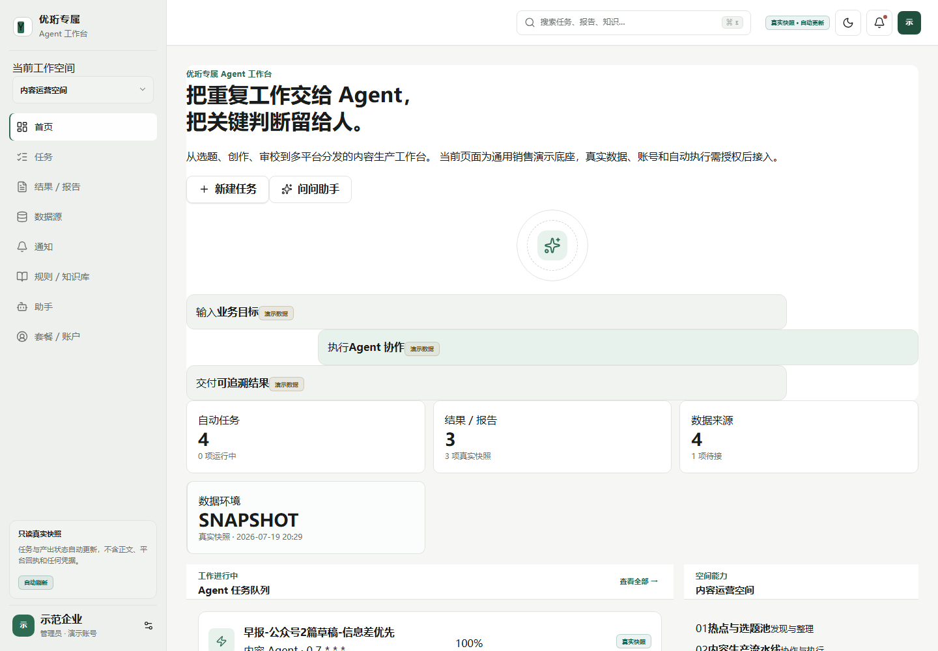This screenshot has height=651, width=938.
Task: Click the search magnifier icon
Action: [x=530, y=23]
